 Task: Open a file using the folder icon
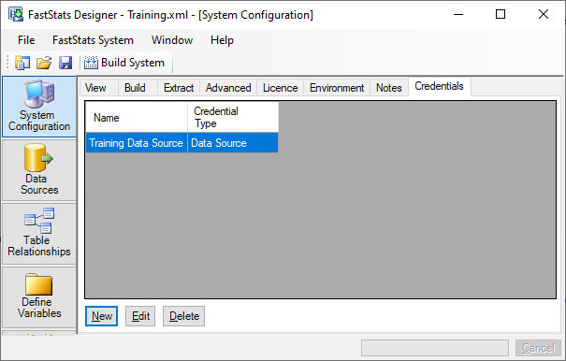click(x=44, y=63)
